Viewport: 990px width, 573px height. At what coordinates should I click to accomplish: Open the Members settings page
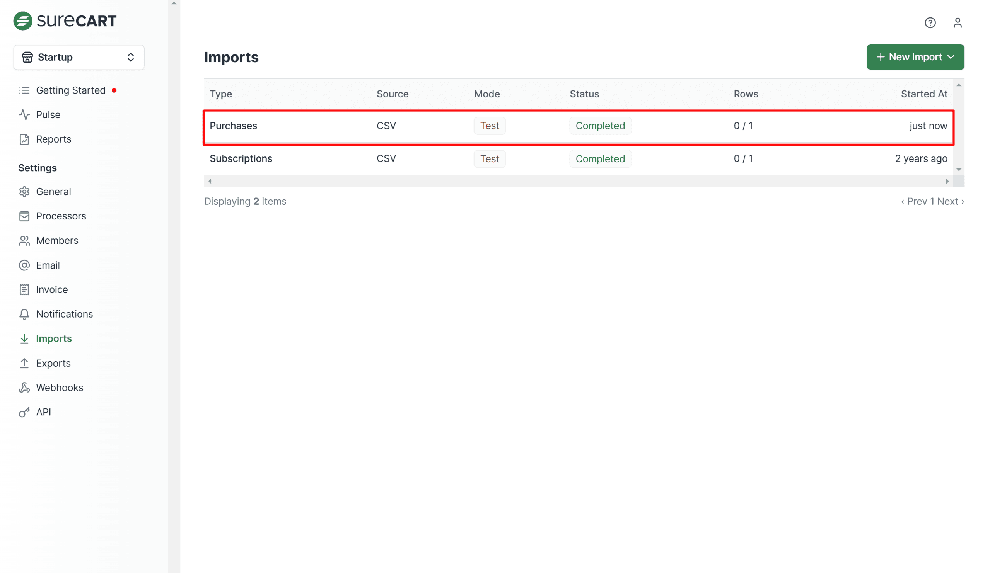click(x=57, y=240)
